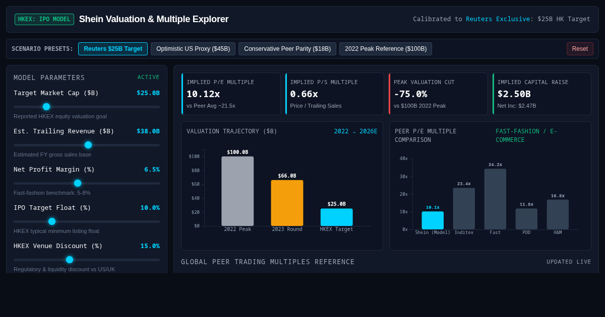
Task: Click the FAST-FASHION / E-COMMERCE label
Action: [x=526, y=135]
